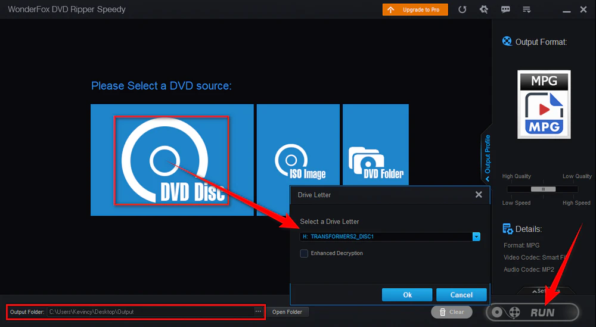The image size is (596, 327).
Task: Click the Clear trash button
Action: tap(452, 312)
